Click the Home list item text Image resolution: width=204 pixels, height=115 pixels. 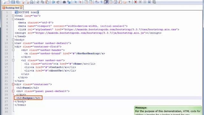point(77,64)
